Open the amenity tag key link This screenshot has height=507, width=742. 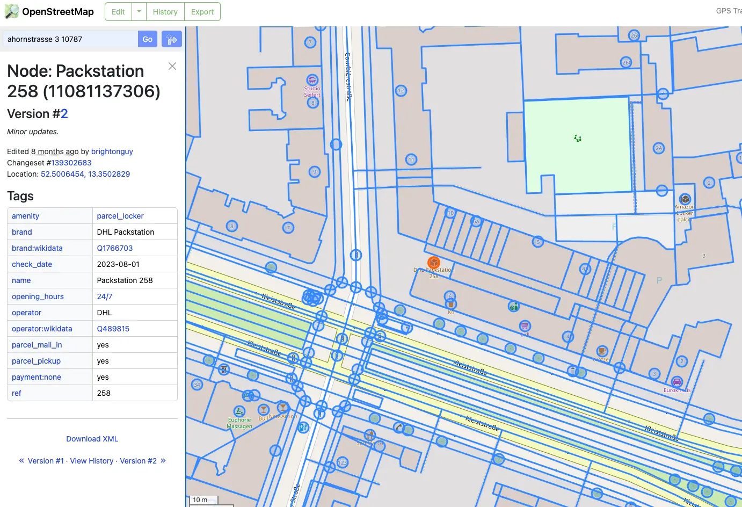pos(26,216)
